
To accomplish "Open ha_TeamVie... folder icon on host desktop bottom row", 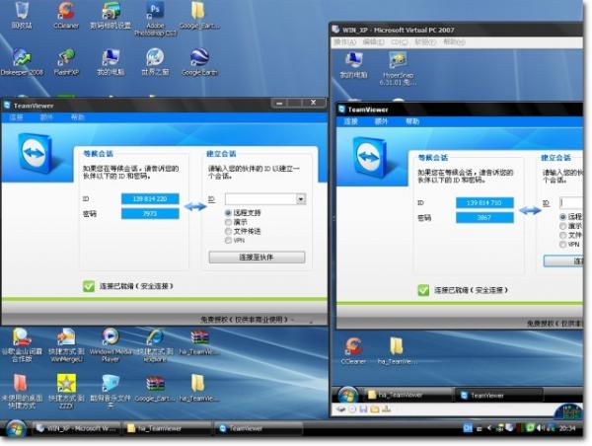I will tap(198, 384).
